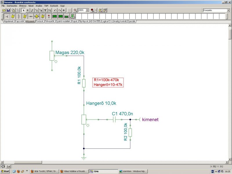This screenshot has width=232, height=174.
Task: Click the Redo arrow icon
Action: click(59, 10)
